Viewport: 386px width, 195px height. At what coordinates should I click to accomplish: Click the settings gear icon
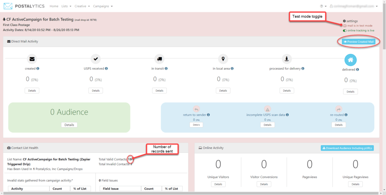pyautogui.click(x=345, y=21)
